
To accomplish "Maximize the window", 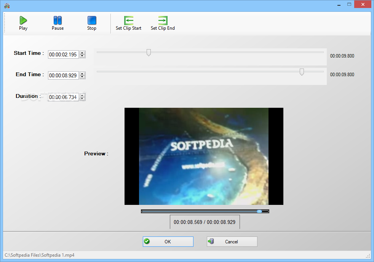I will 349,5.
